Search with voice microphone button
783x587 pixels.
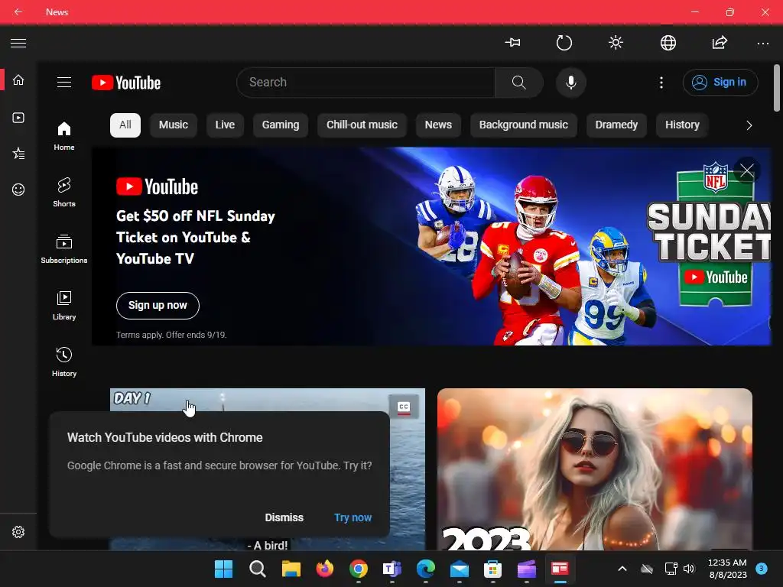(x=570, y=83)
